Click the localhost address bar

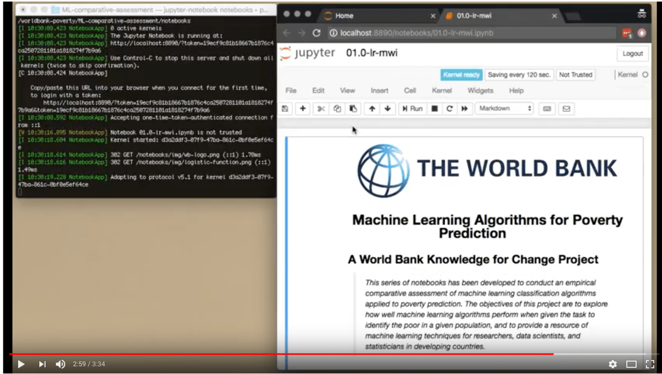point(472,33)
